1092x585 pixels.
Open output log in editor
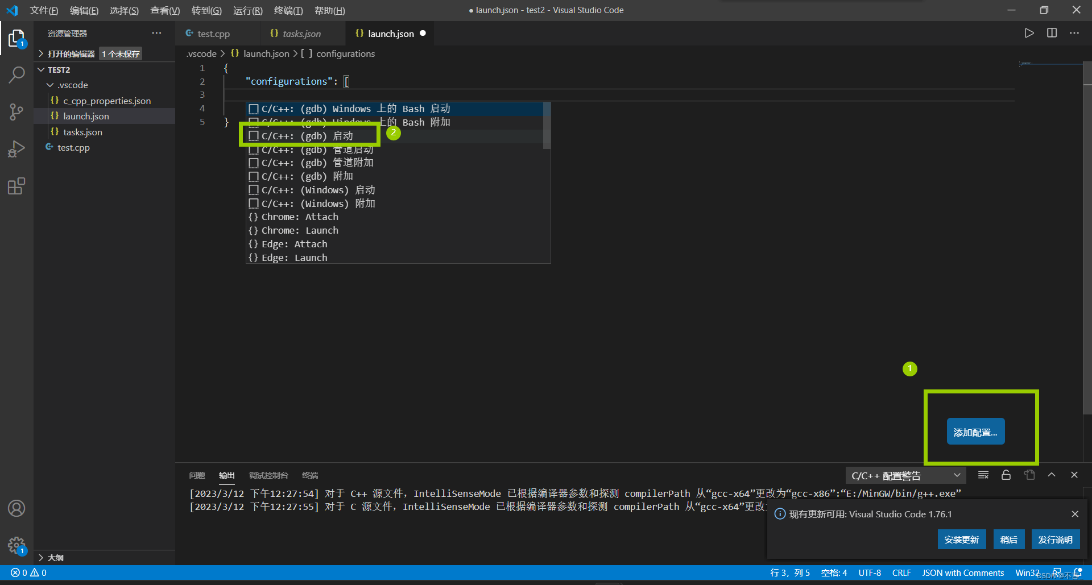pos(1029,475)
